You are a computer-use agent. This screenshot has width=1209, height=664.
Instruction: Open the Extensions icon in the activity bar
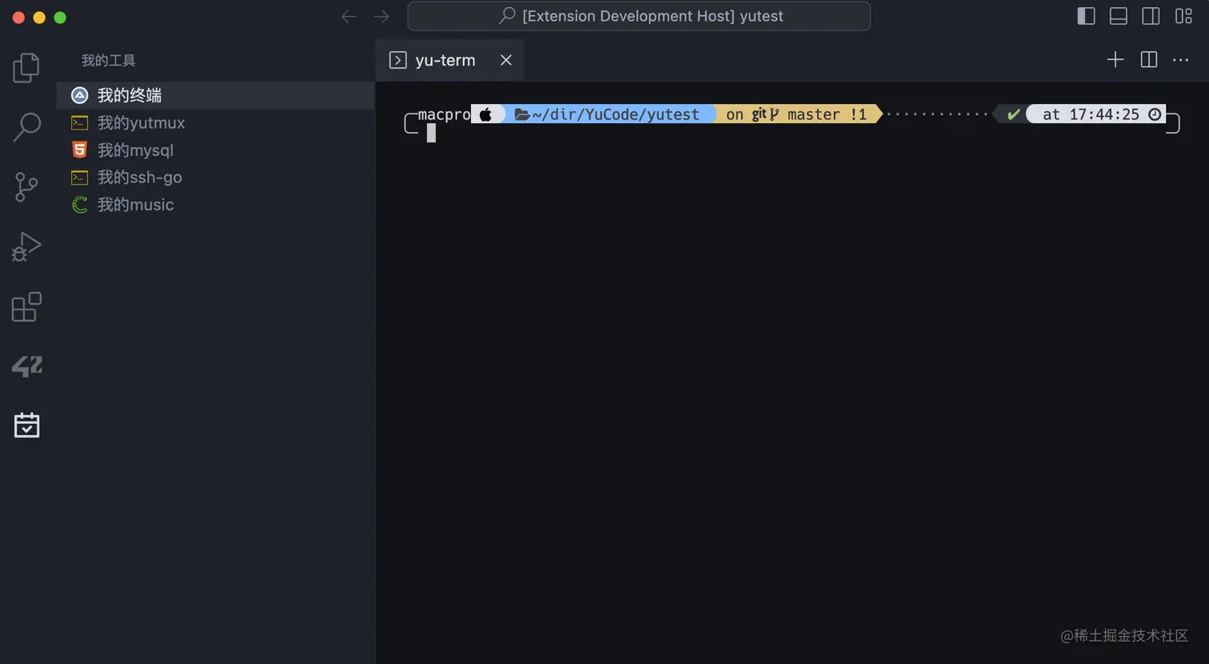pos(26,306)
